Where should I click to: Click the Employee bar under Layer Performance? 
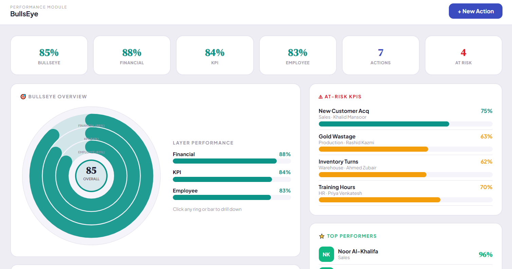pos(232,198)
